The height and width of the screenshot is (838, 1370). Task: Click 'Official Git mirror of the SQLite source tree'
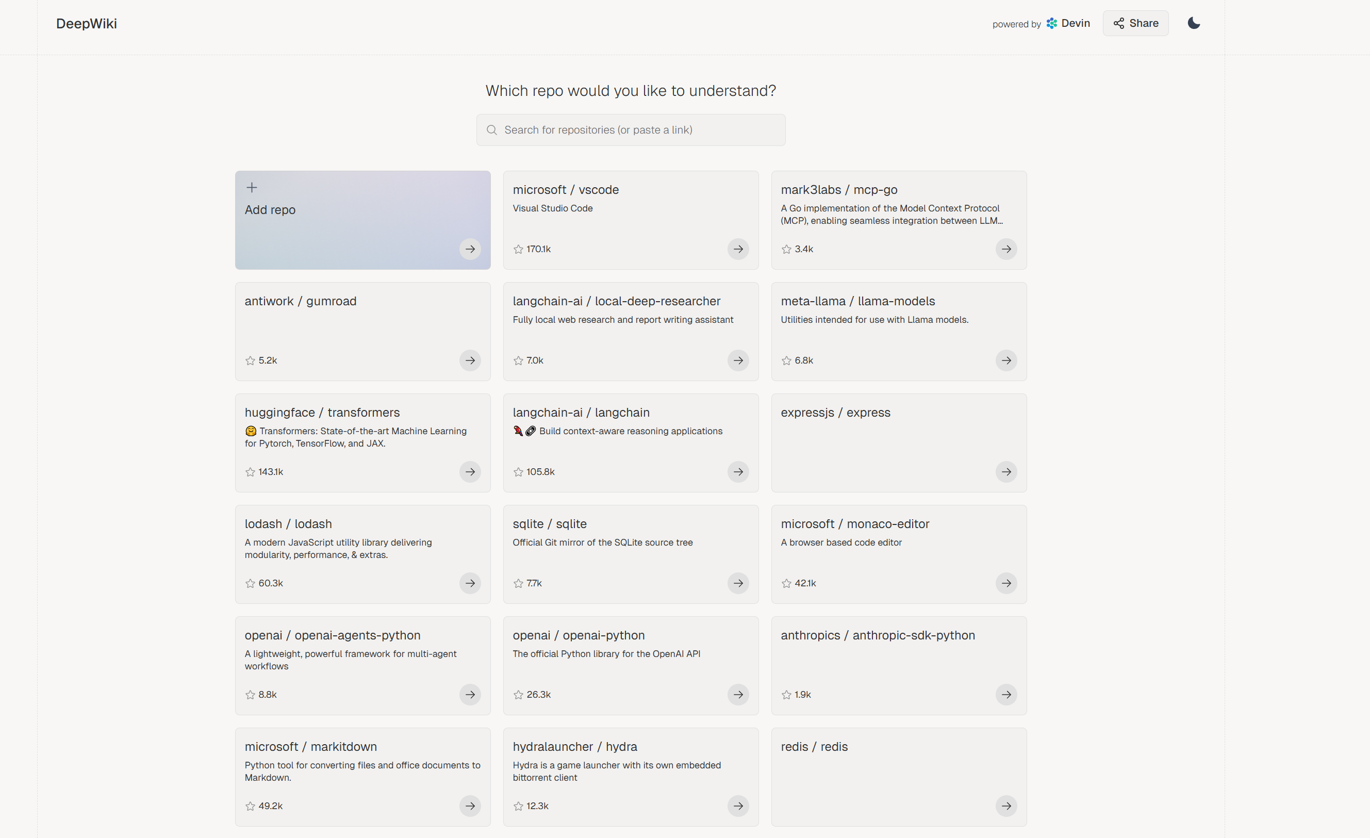click(x=603, y=542)
